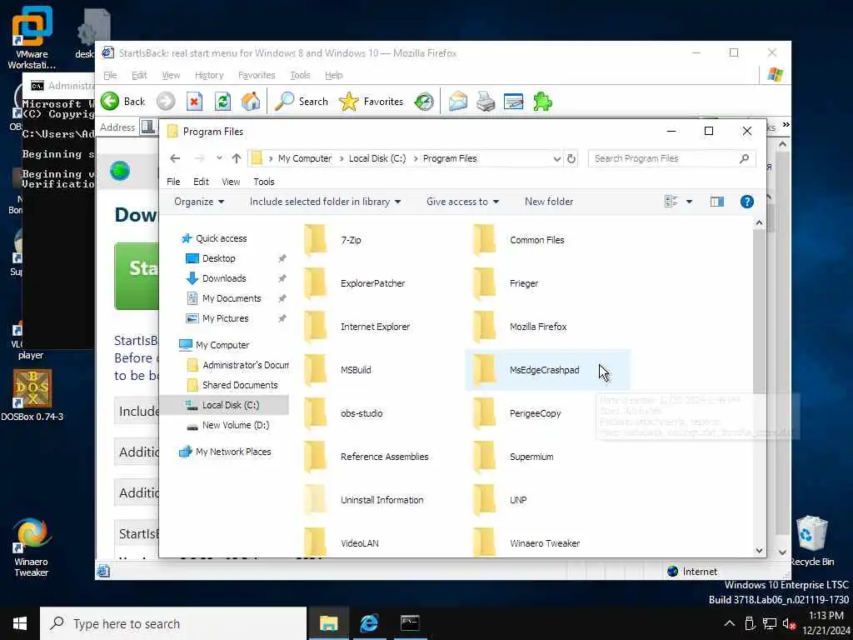853x640 pixels.
Task: Click the New folder button
Action: click(549, 202)
